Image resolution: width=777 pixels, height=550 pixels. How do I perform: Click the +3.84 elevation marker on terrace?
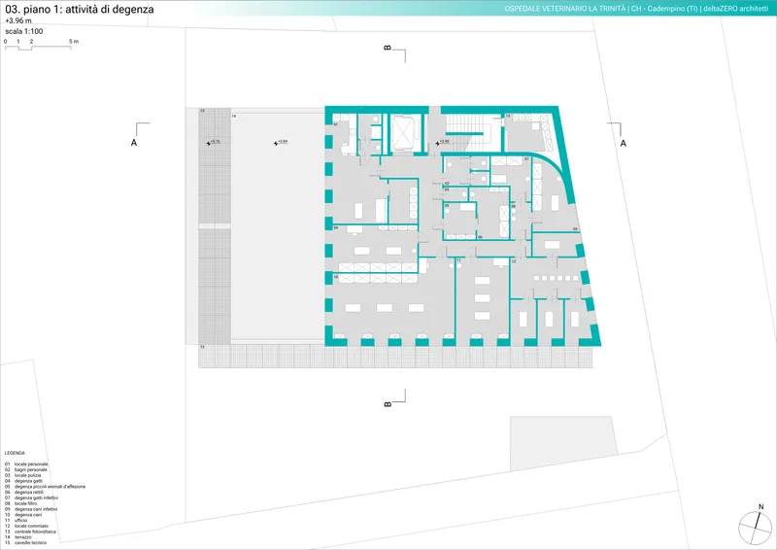pos(280,143)
